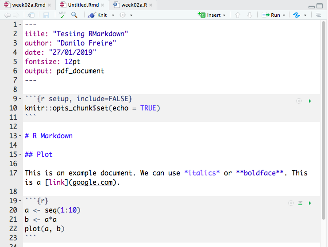
Task: Run the setup chunk
Action: point(310,101)
